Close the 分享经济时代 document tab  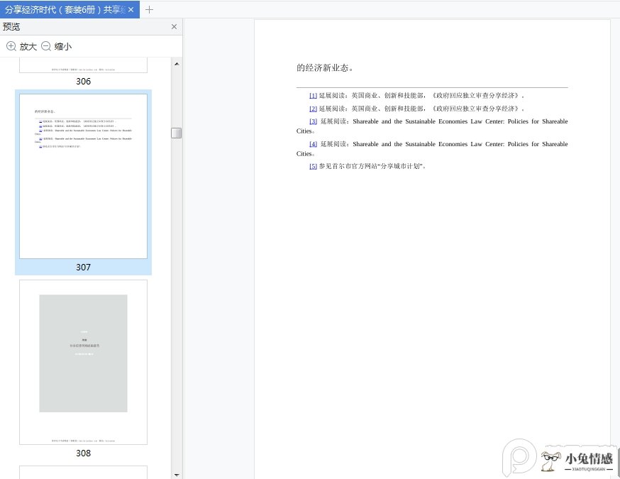pyautogui.click(x=131, y=9)
